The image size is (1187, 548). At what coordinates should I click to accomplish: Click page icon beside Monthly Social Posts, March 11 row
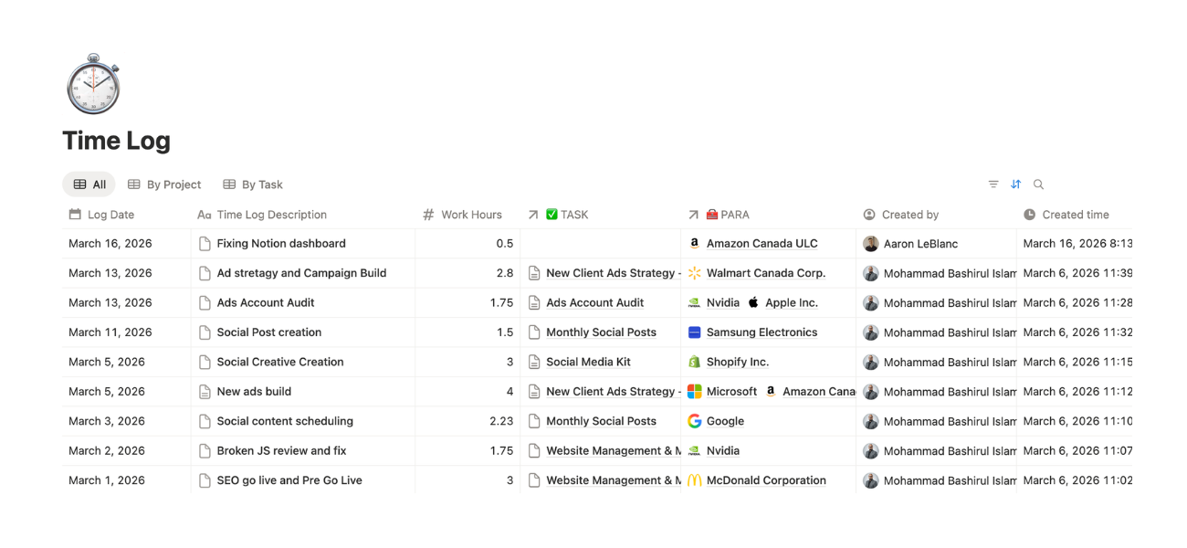coord(534,332)
